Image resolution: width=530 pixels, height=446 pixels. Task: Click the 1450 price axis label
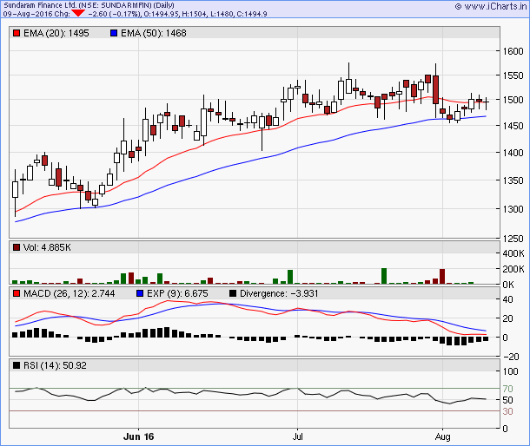513,126
